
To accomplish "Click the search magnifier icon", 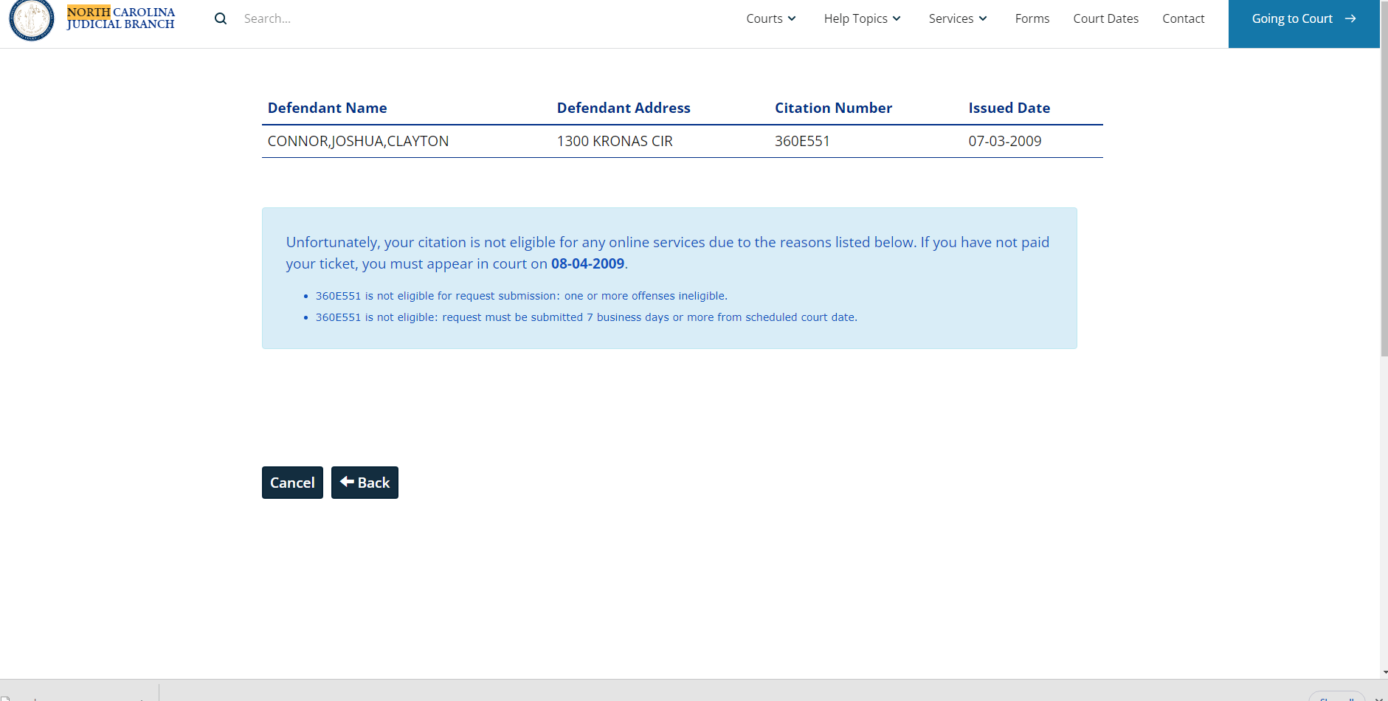I will click(x=221, y=18).
